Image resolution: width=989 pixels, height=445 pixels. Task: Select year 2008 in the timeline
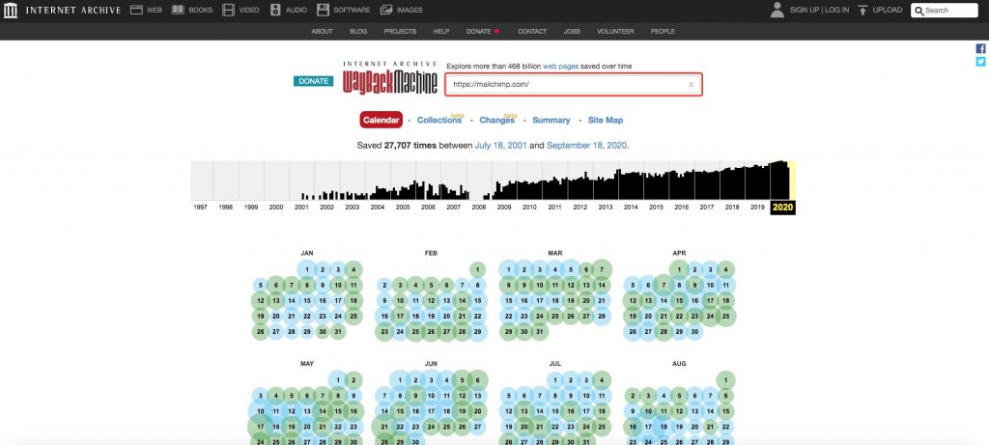(x=479, y=207)
